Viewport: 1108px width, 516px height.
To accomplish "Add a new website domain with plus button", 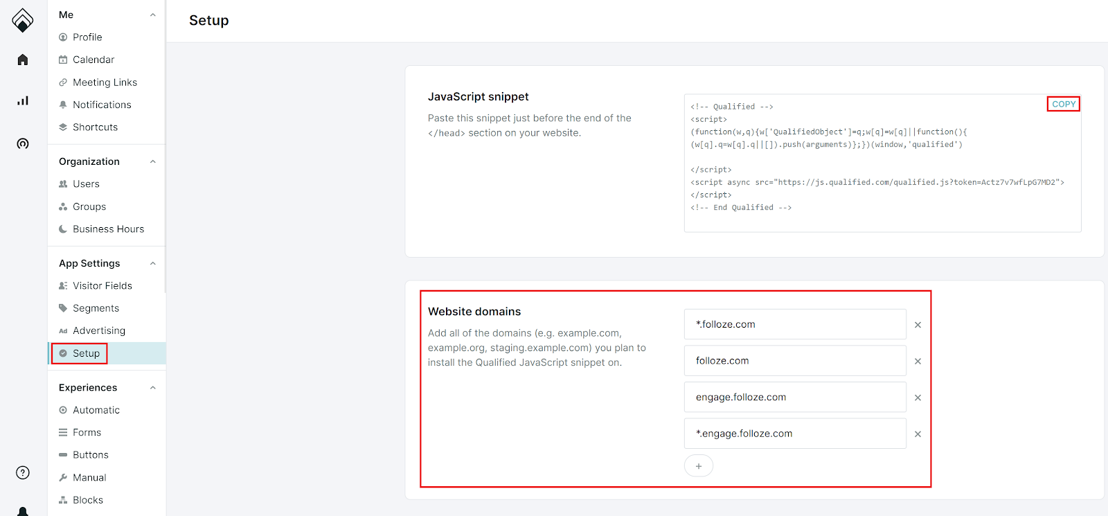I will click(698, 466).
